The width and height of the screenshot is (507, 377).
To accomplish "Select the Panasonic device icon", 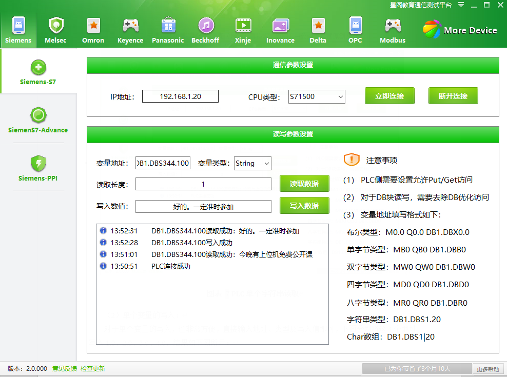I will click(x=168, y=26).
